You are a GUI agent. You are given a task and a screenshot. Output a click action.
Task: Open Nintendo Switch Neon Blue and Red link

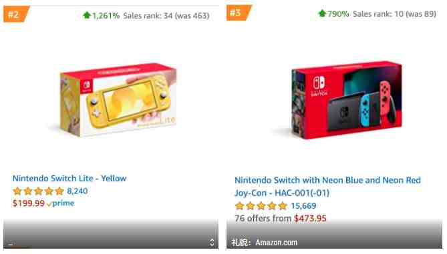(327, 186)
